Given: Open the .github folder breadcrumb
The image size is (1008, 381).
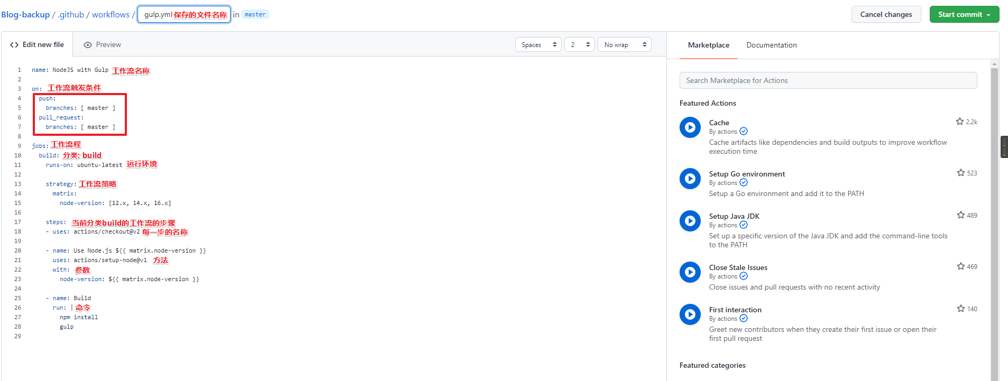Looking at the screenshot, I should pos(71,15).
